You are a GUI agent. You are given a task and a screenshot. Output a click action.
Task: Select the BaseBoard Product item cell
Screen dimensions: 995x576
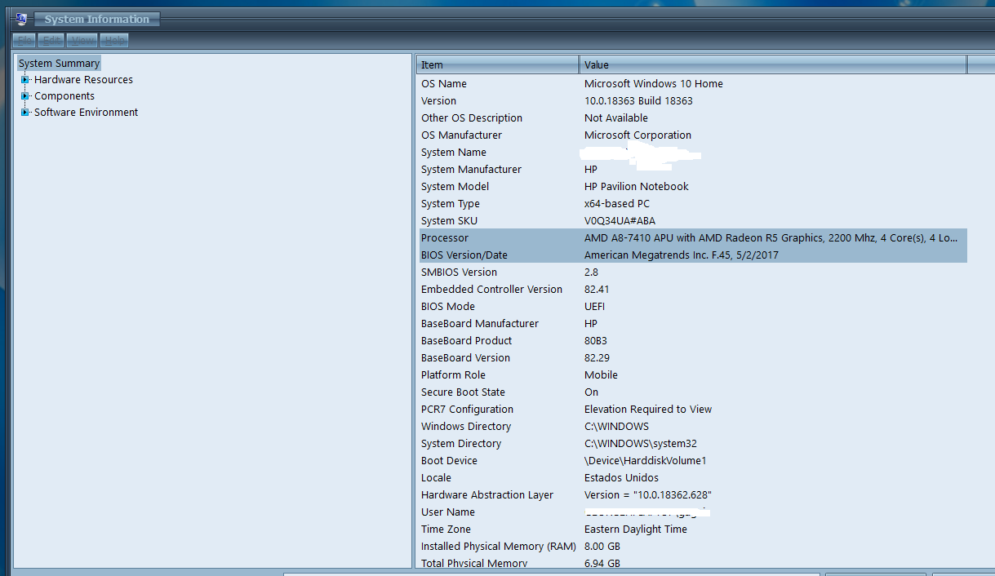[467, 341]
